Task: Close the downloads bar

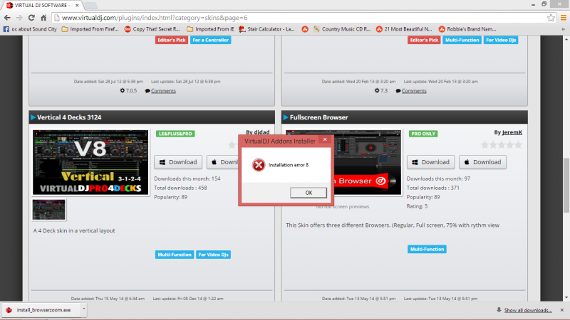Action: (x=562, y=310)
